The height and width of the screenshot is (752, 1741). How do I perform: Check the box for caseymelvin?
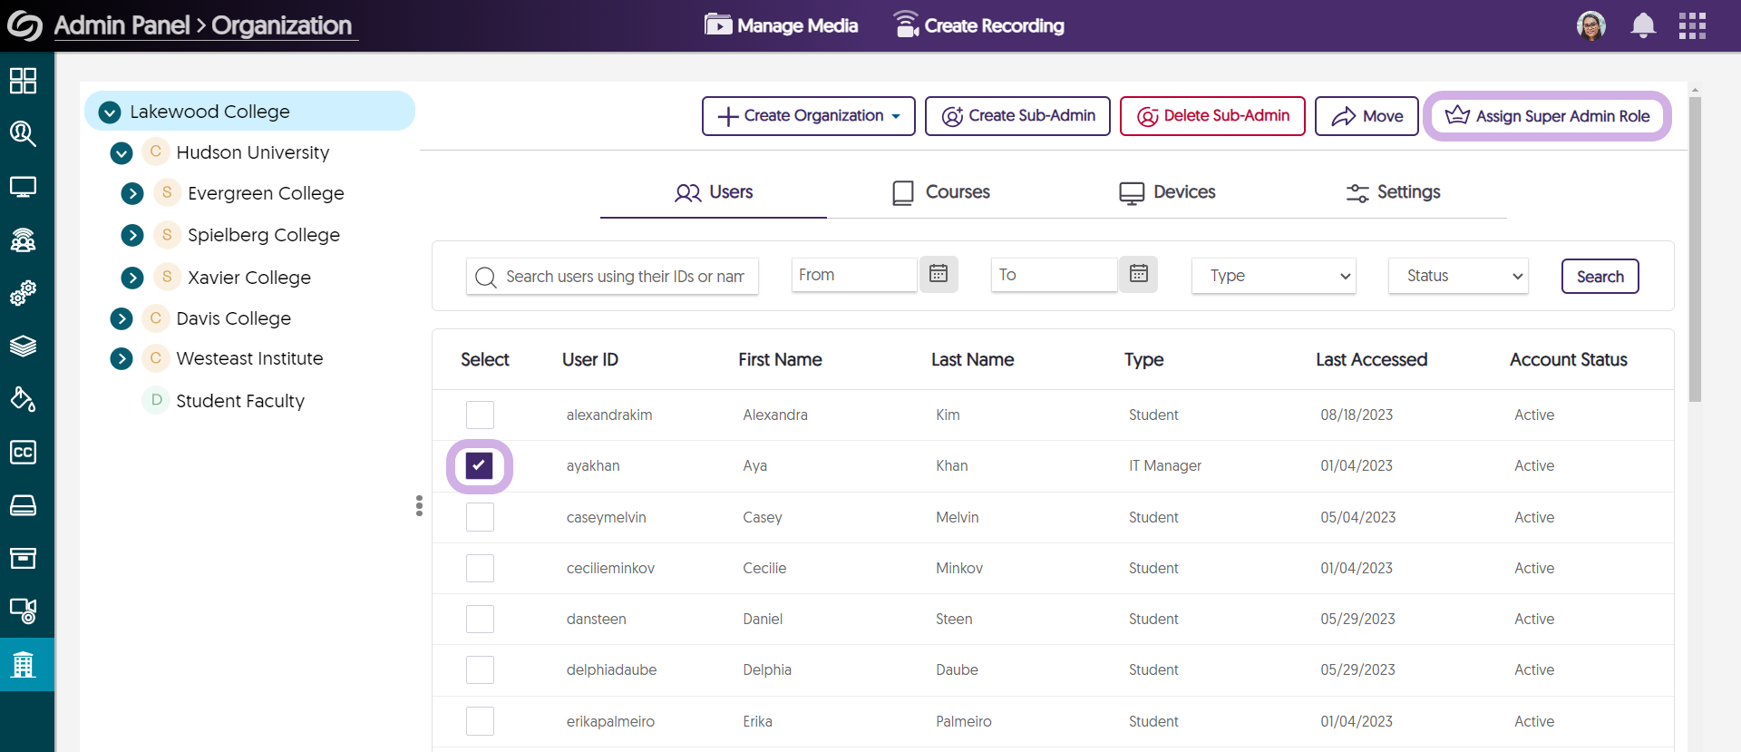click(x=480, y=517)
